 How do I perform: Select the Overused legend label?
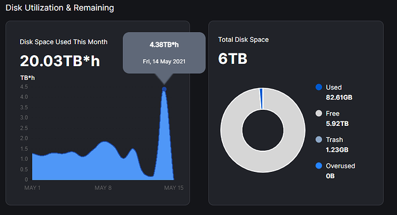click(x=340, y=166)
